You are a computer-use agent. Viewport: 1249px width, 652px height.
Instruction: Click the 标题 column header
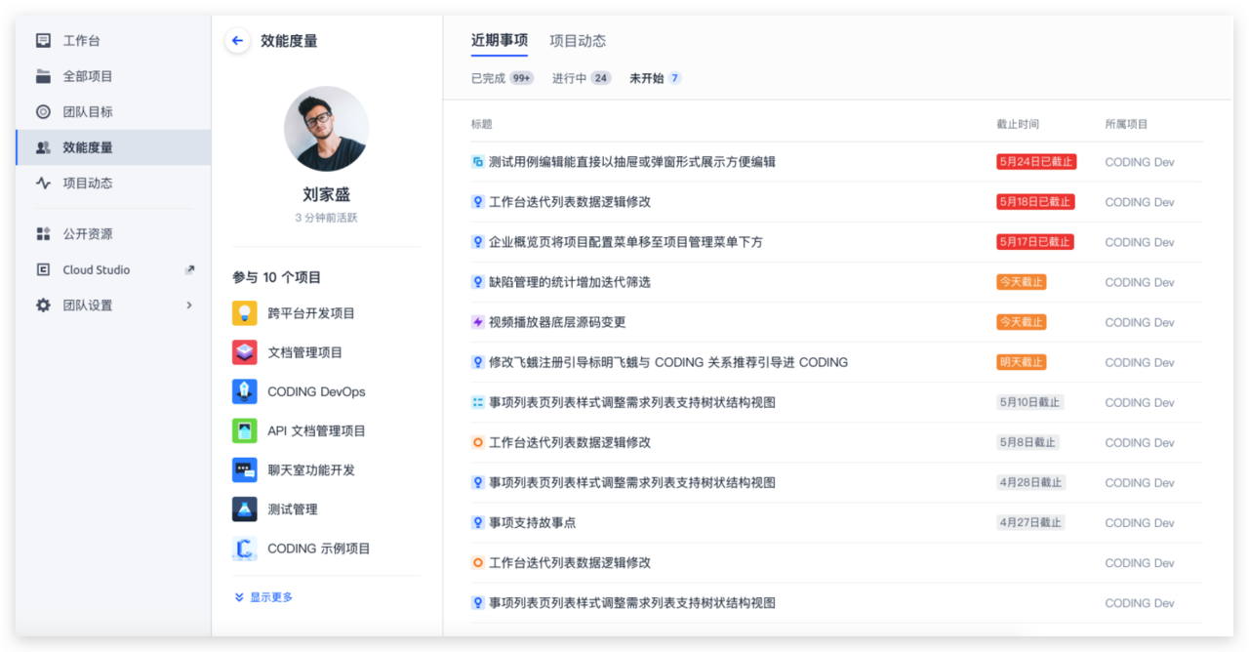(x=482, y=124)
